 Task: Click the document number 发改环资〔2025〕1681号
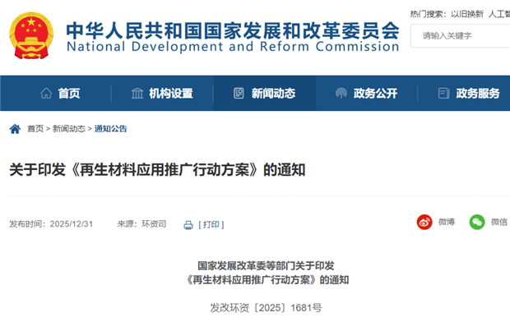266,308
